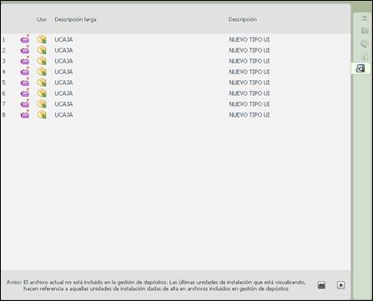This screenshot has width=373, height=301.
Task: Select the yellow box Uso icon in row 8
Action: click(42, 114)
